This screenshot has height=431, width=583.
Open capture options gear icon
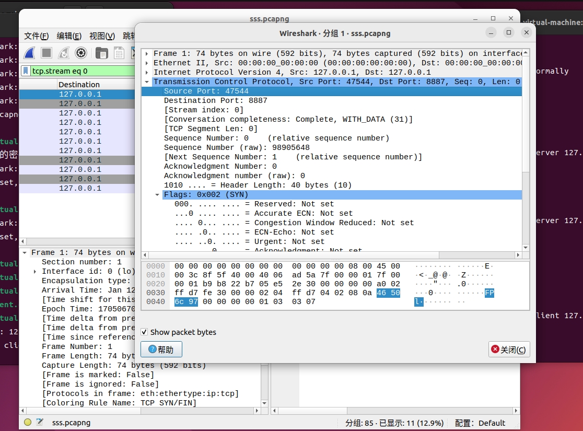80,53
